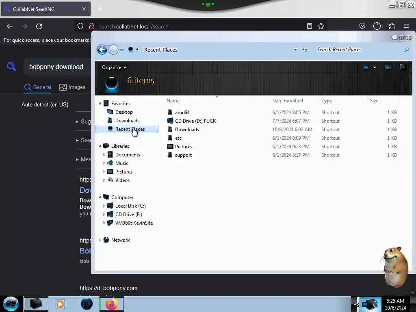Open Firefox hamburger application menu
The image size is (416, 312).
point(406,26)
